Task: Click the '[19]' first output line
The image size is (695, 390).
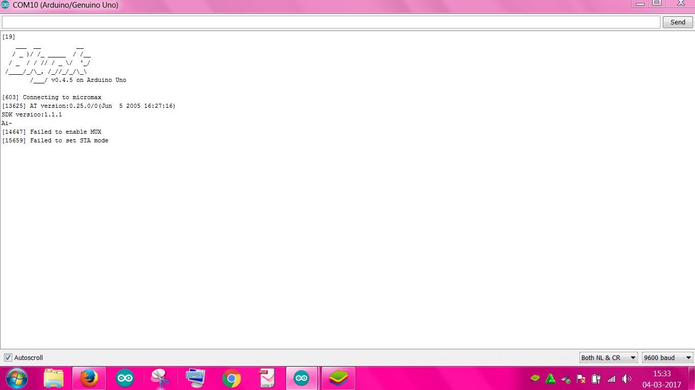Action: coord(9,37)
